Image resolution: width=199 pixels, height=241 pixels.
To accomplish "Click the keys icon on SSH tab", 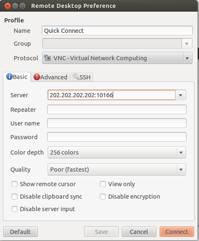I will pyautogui.click(x=76, y=76).
